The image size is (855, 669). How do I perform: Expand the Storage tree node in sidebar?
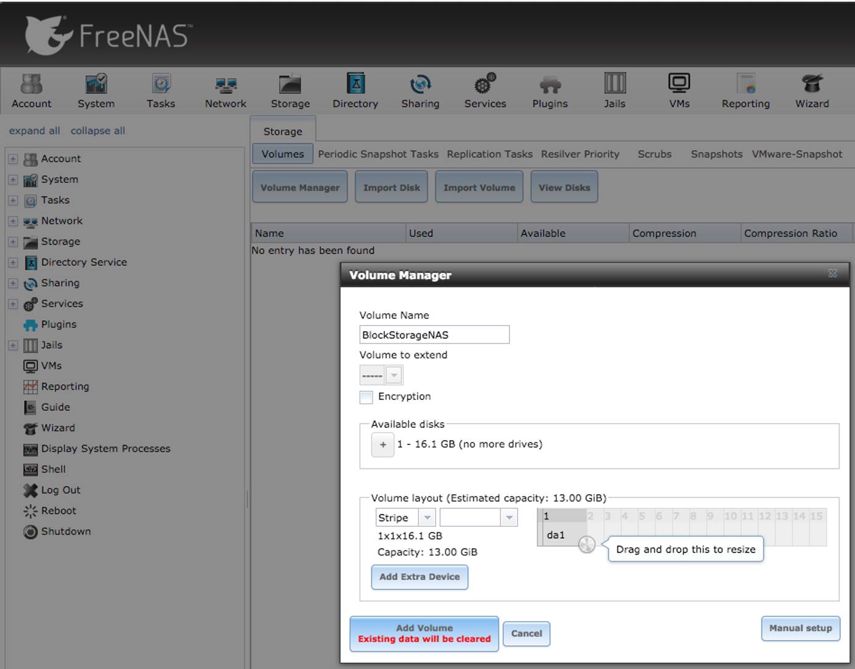[x=13, y=242]
